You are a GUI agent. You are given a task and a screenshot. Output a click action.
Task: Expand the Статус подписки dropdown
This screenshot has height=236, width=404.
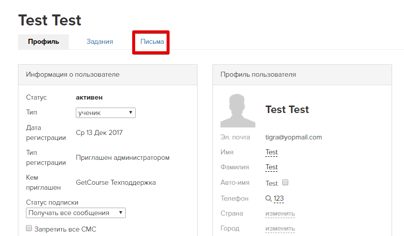76,213
